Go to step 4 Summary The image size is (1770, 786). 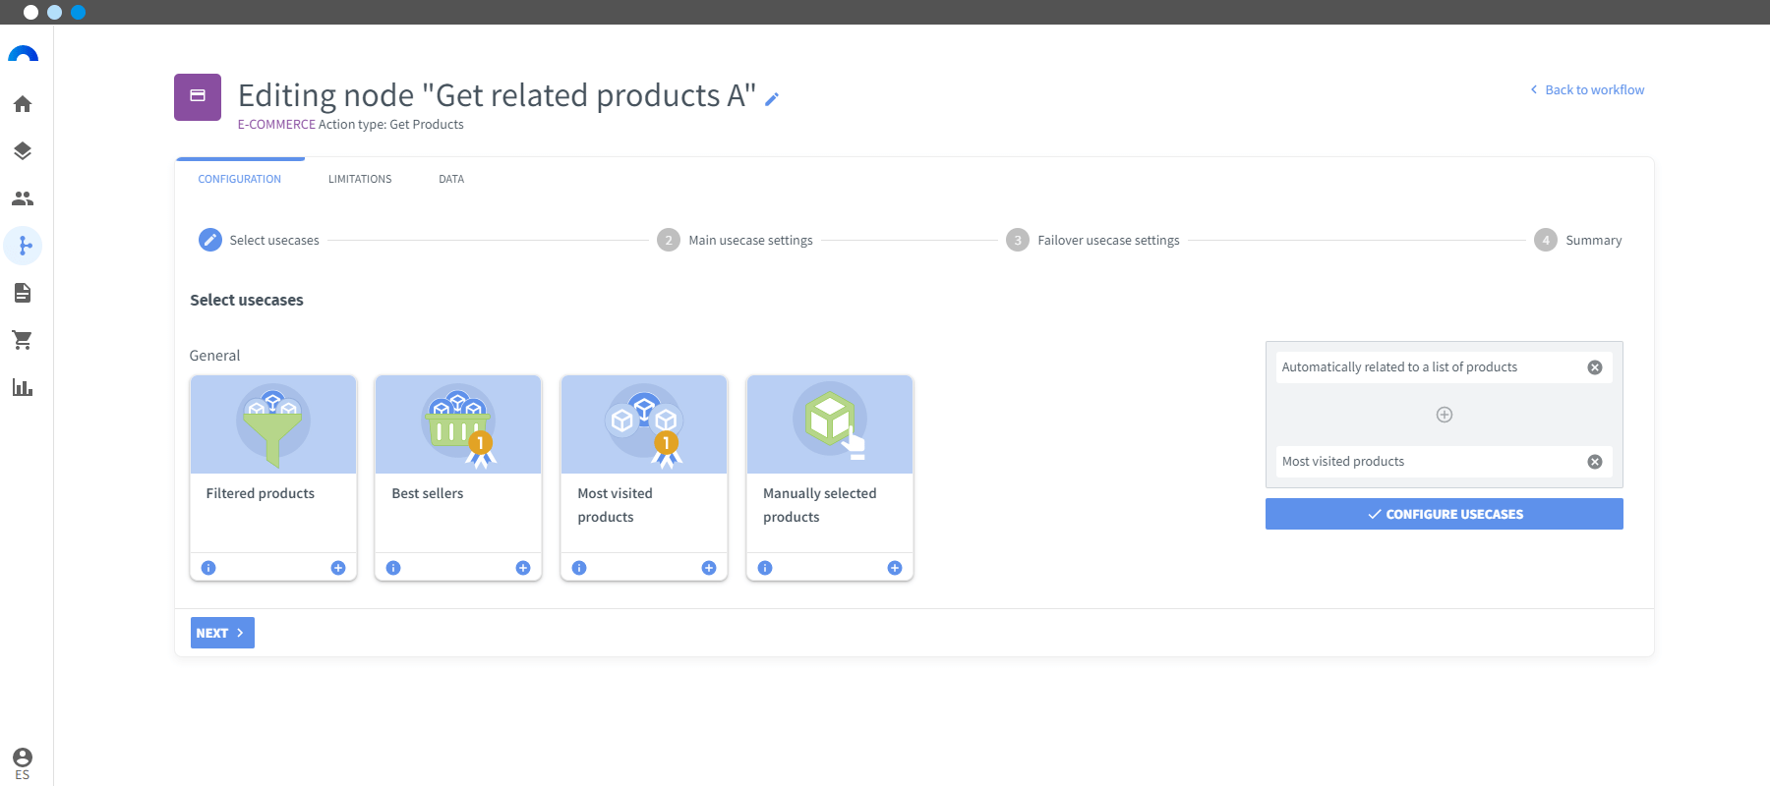point(1578,240)
